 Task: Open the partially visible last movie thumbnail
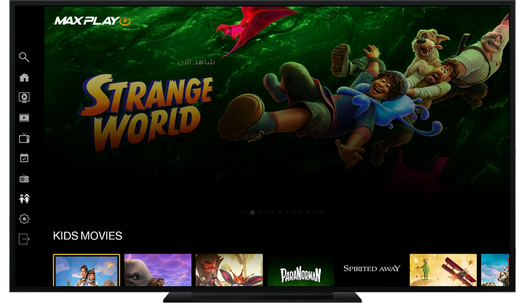(495, 270)
